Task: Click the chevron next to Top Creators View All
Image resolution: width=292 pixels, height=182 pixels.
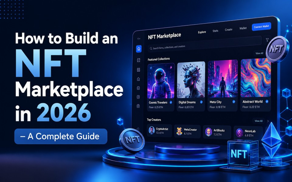Action: tap(268, 121)
